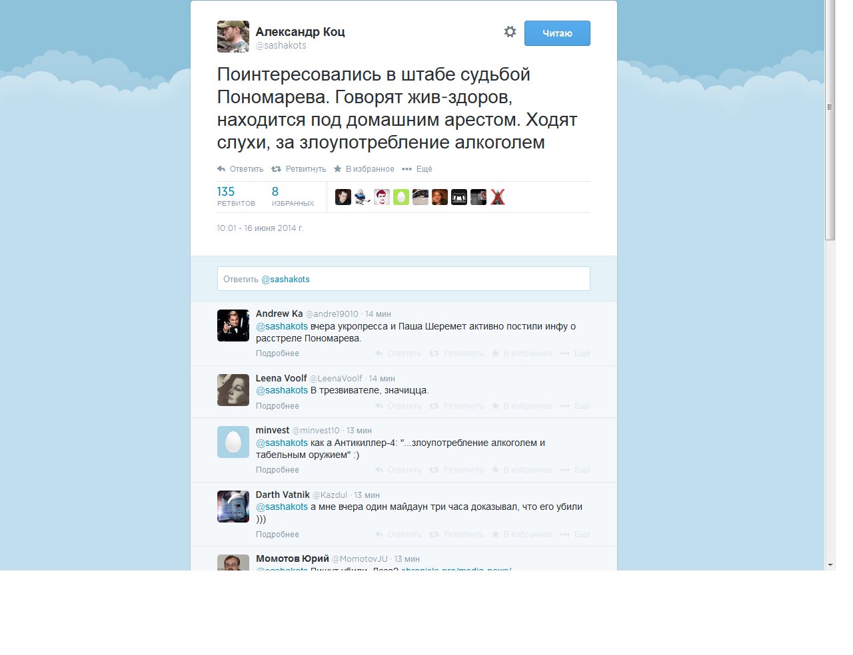Open the gear user actions menu
Image resolution: width=853 pixels, height=655 pixels.
(x=510, y=32)
